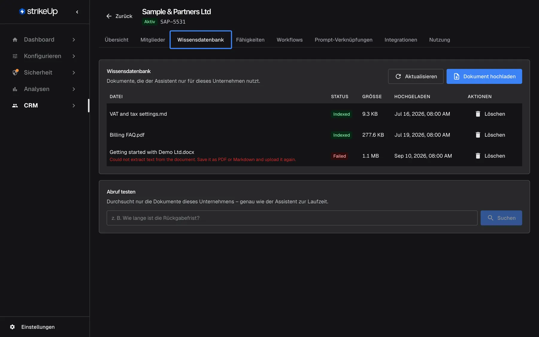The image size is (539, 337).
Task: Click Löschen for Billing FAQ.pdf
Action: click(490, 135)
